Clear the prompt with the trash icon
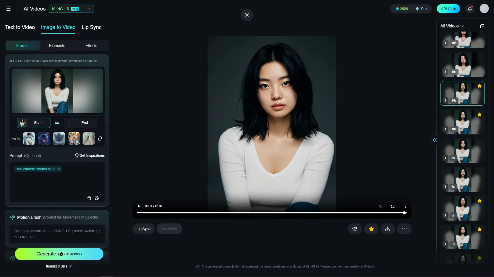The width and height of the screenshot is (494, 277). pyautogui.click(x=89, y=198)
